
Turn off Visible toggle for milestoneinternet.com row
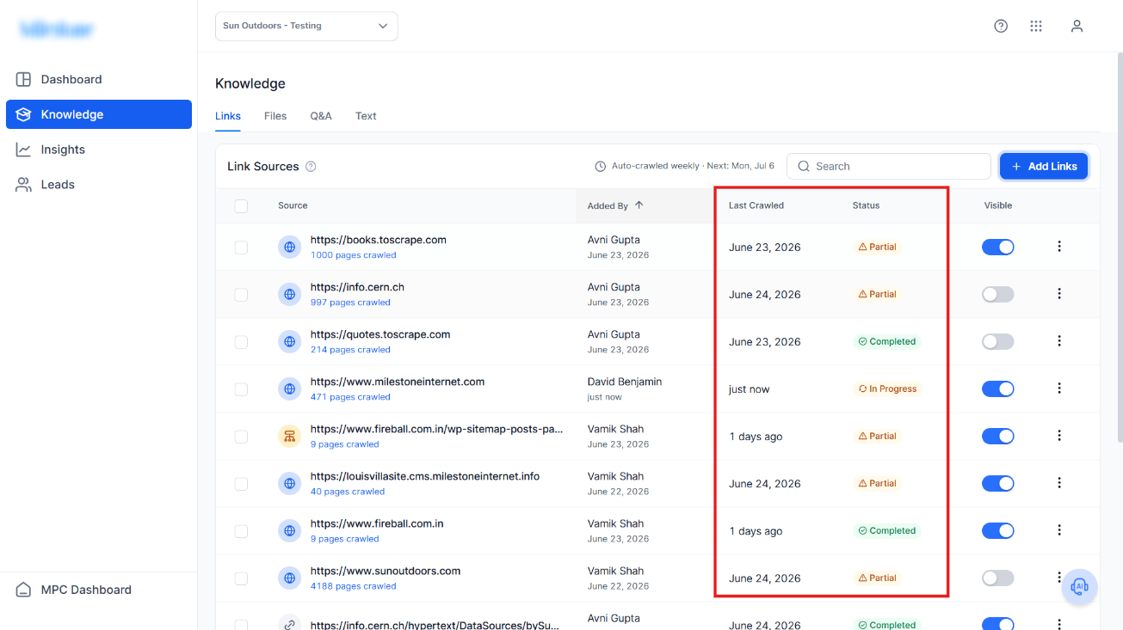998,388
